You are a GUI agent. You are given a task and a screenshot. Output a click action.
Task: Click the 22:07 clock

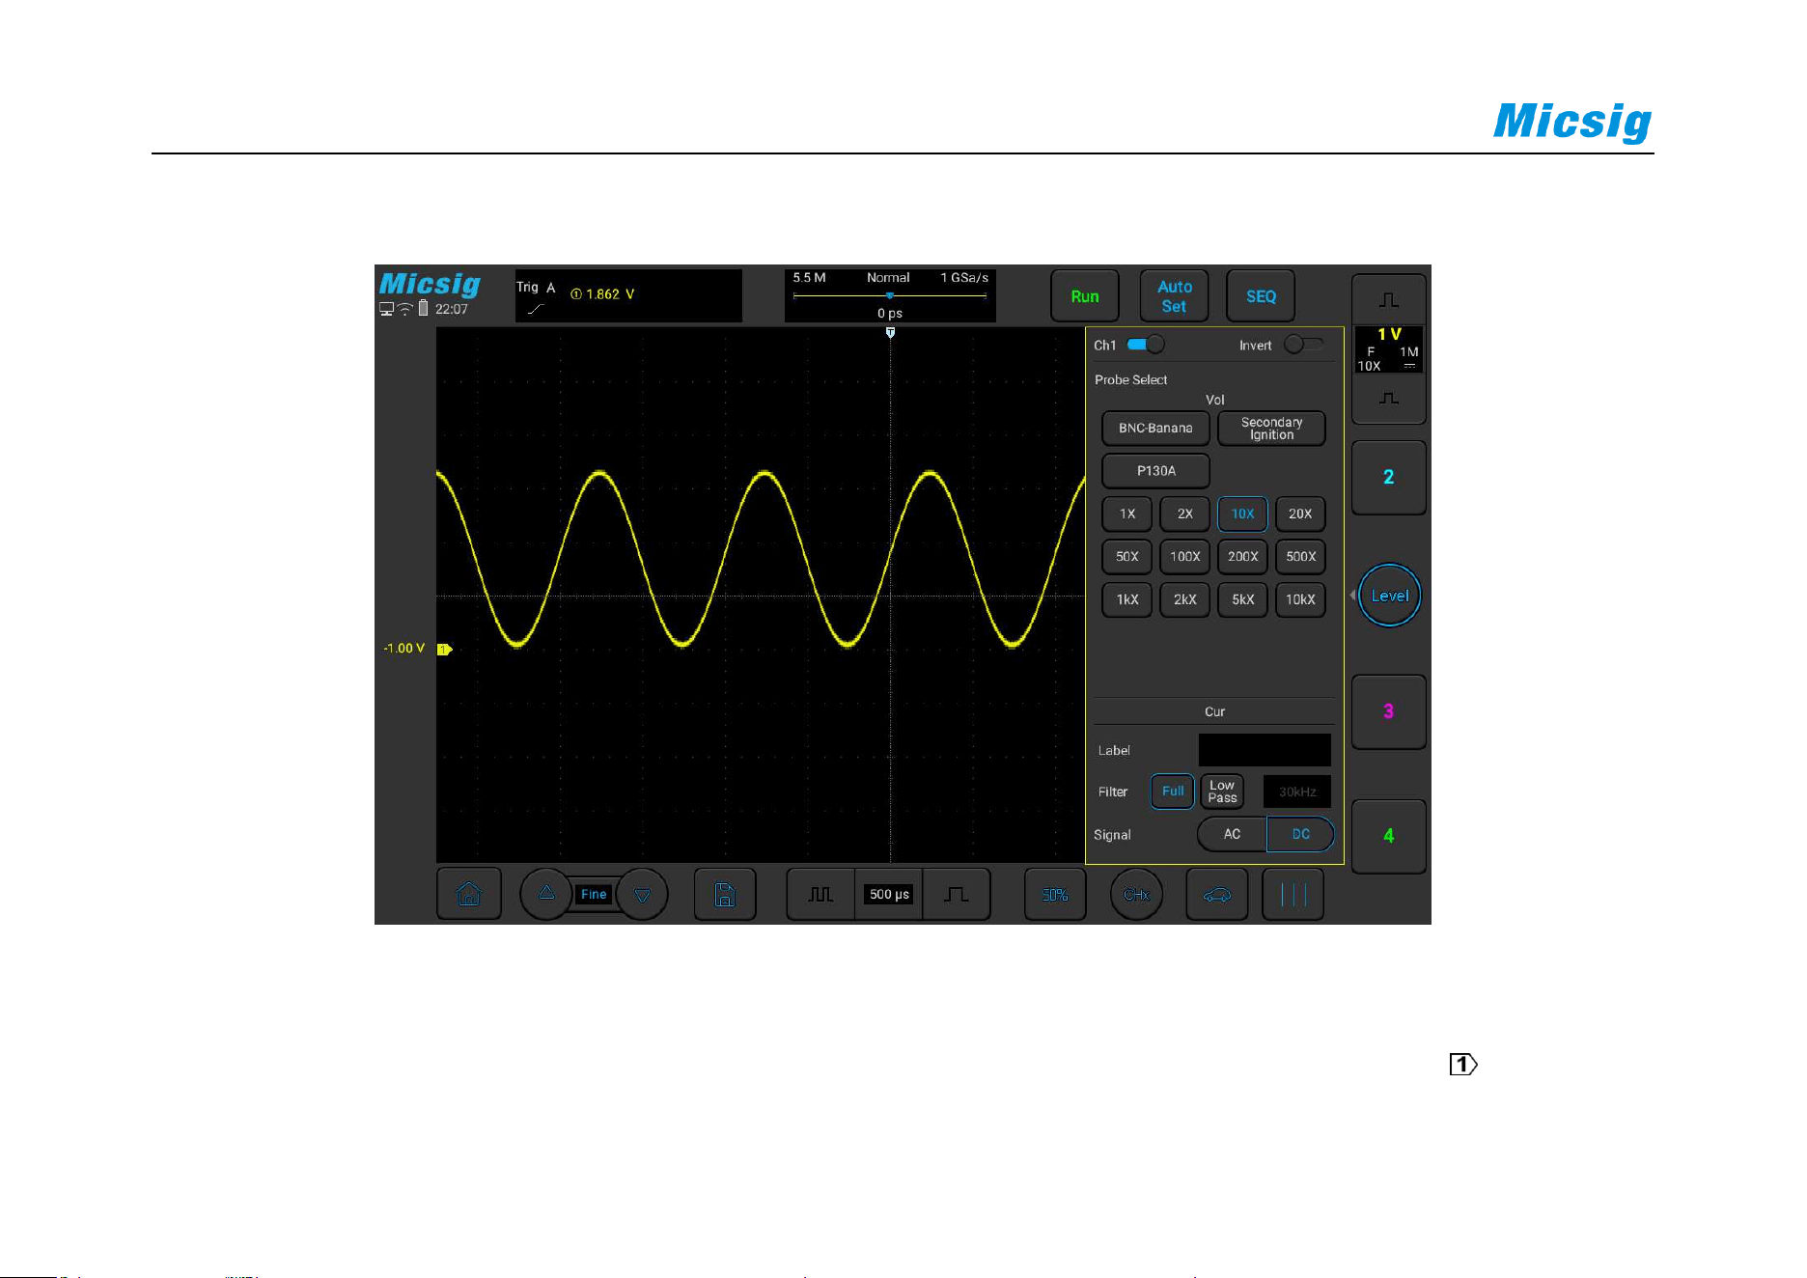click(451, 310)
